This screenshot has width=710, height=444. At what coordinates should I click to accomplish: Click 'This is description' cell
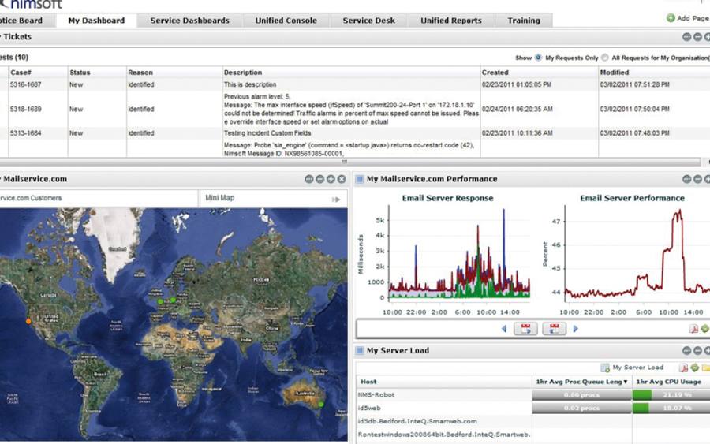[250, 84]
